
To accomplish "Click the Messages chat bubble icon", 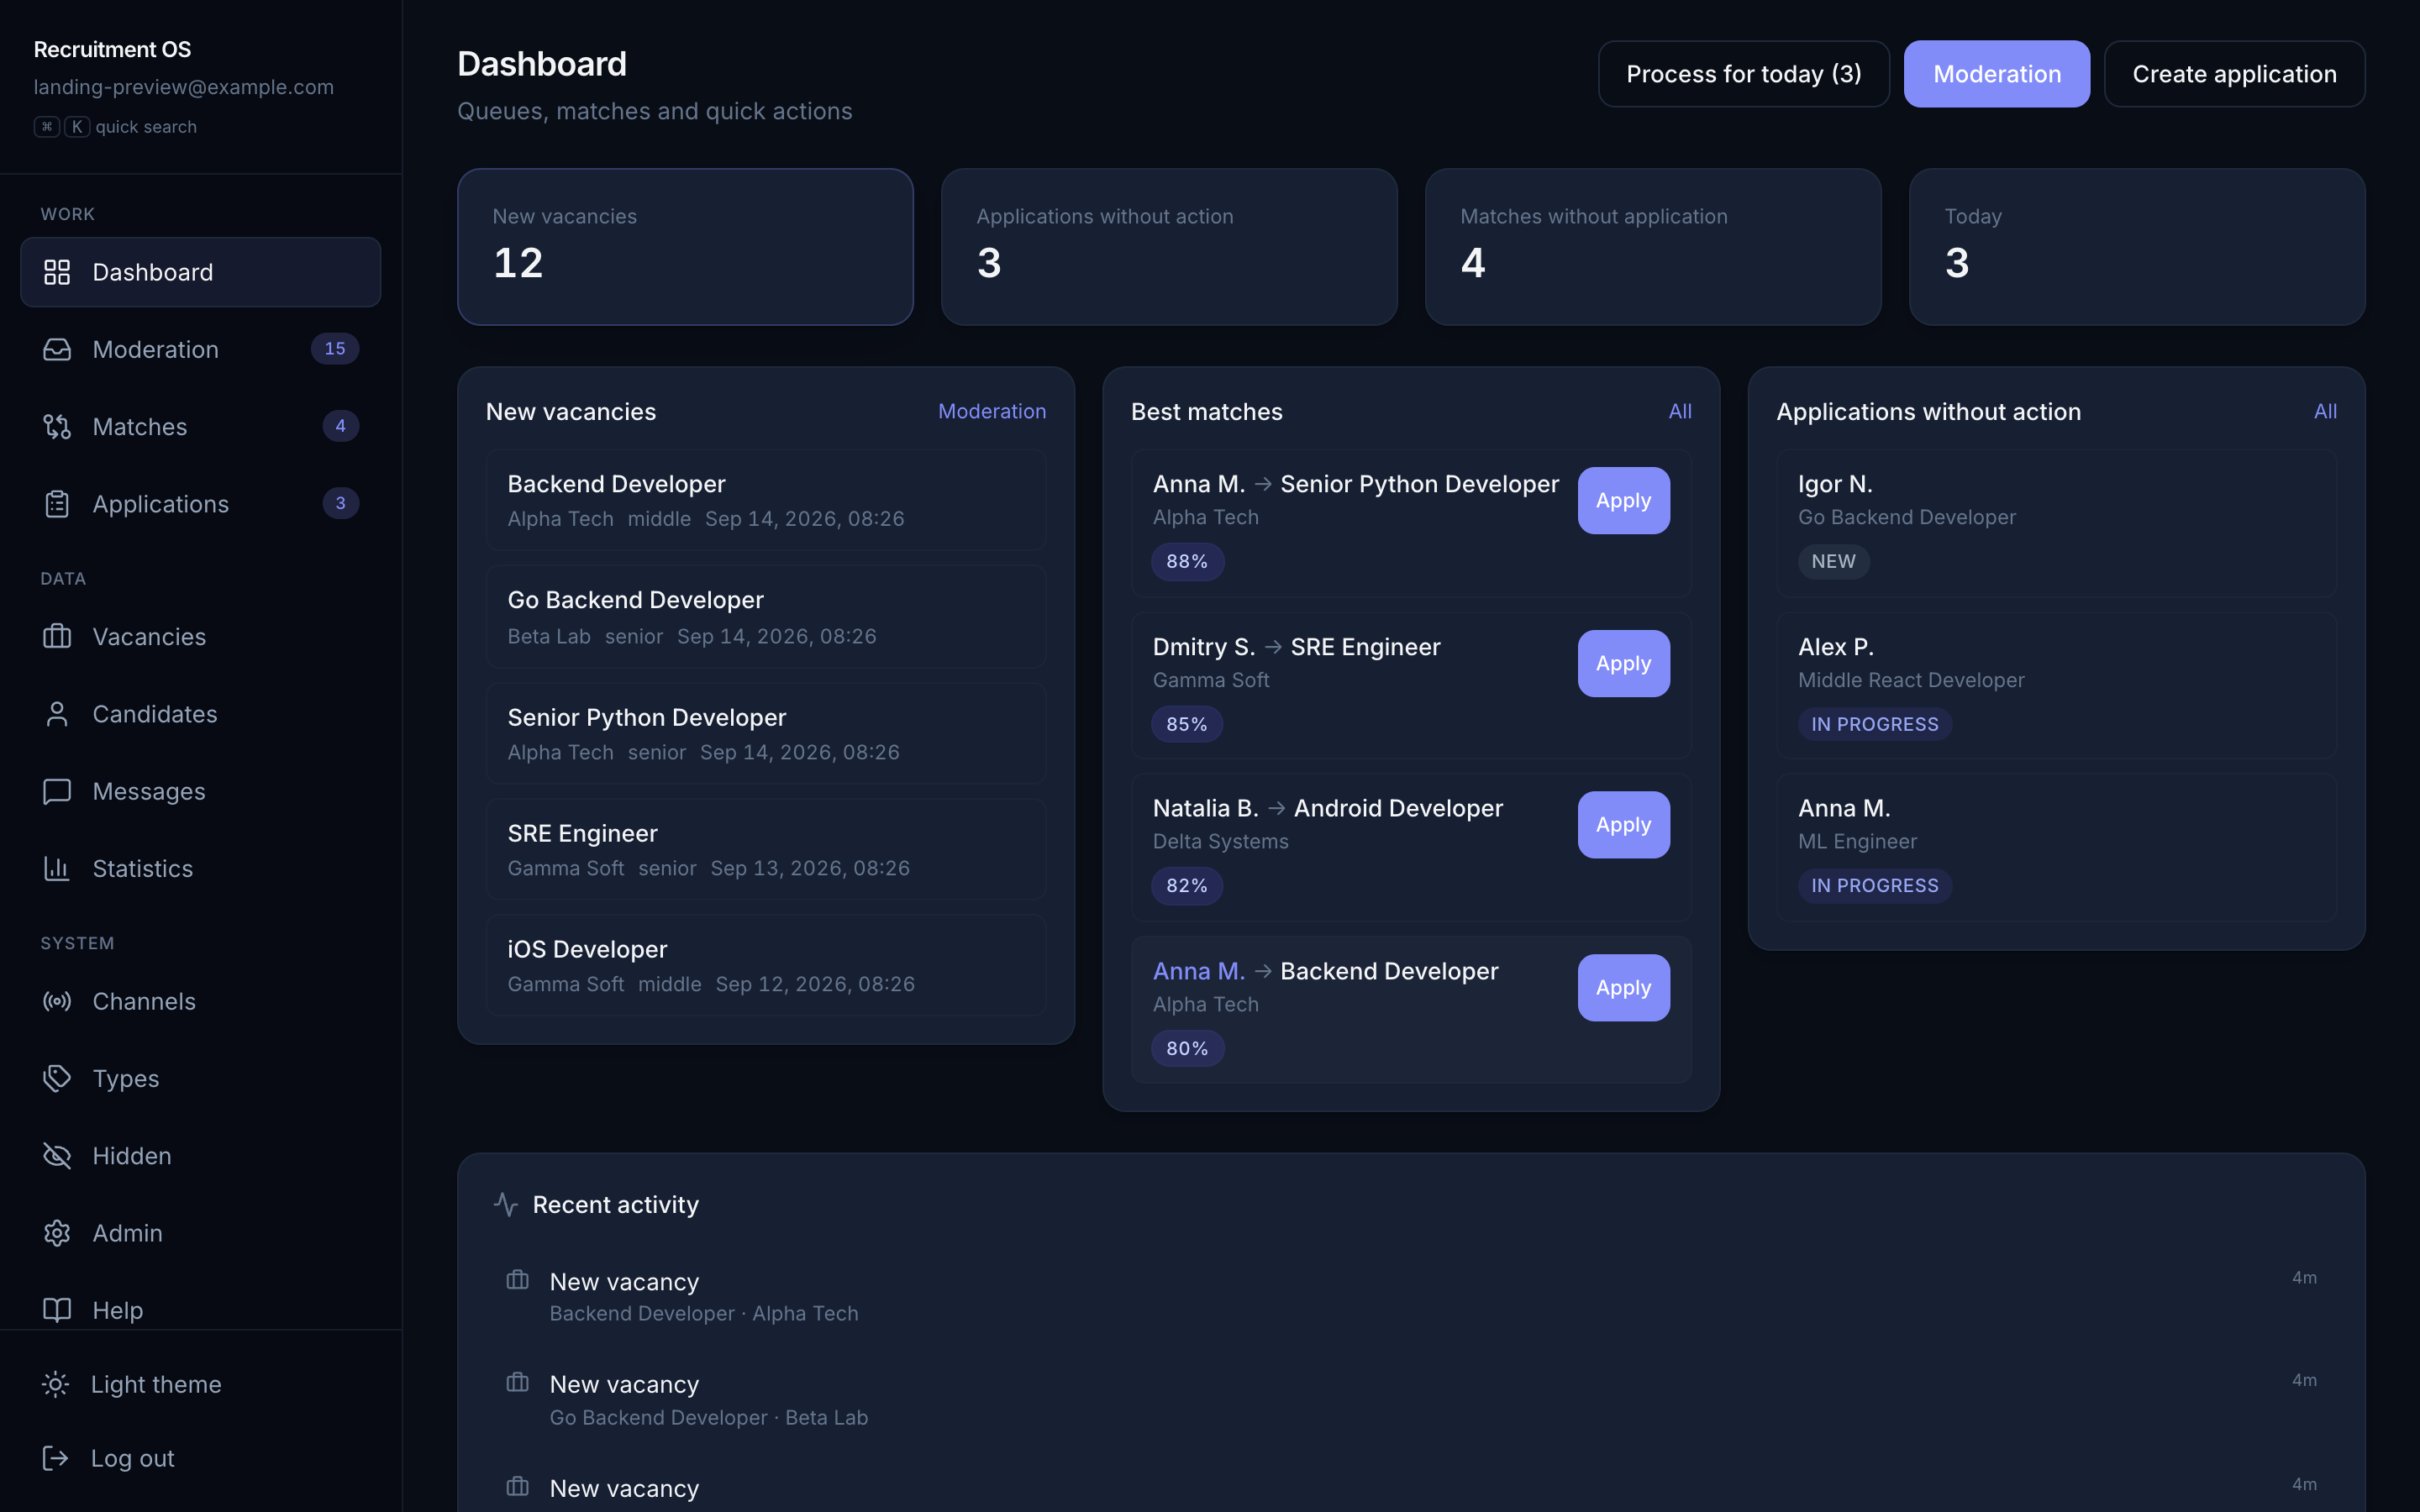I will tap(57, 791).
